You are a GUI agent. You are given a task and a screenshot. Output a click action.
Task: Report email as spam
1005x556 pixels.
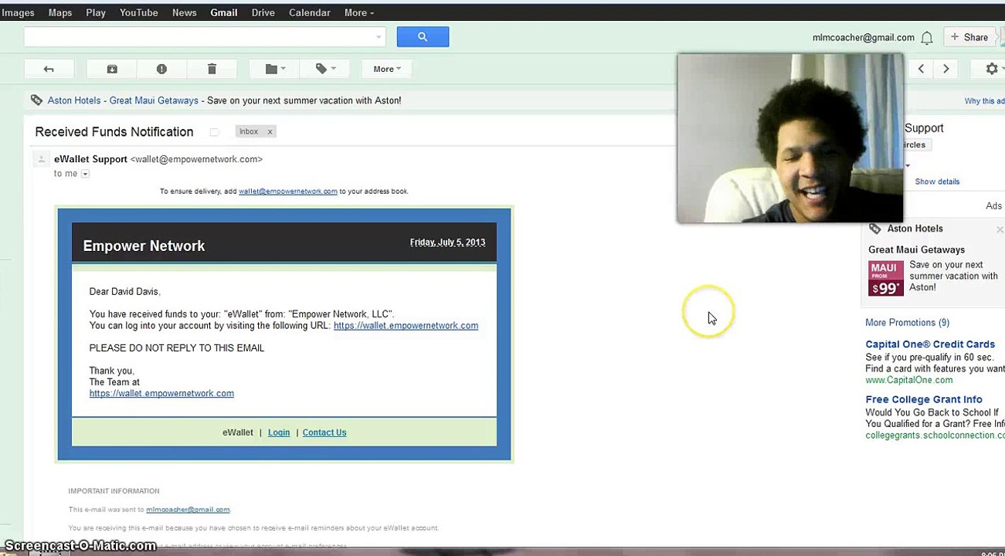tap(161, 69)
